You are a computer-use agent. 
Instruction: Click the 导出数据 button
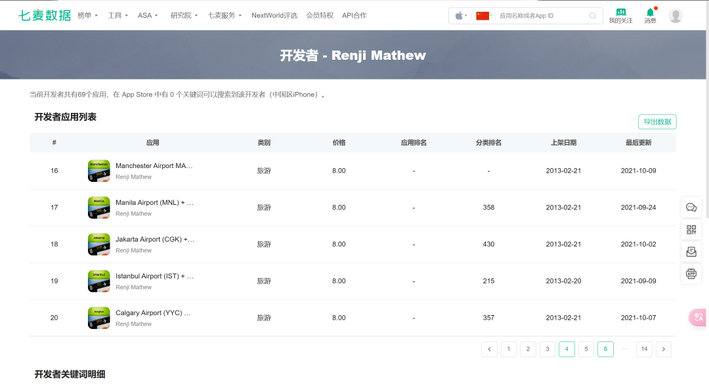657,121
